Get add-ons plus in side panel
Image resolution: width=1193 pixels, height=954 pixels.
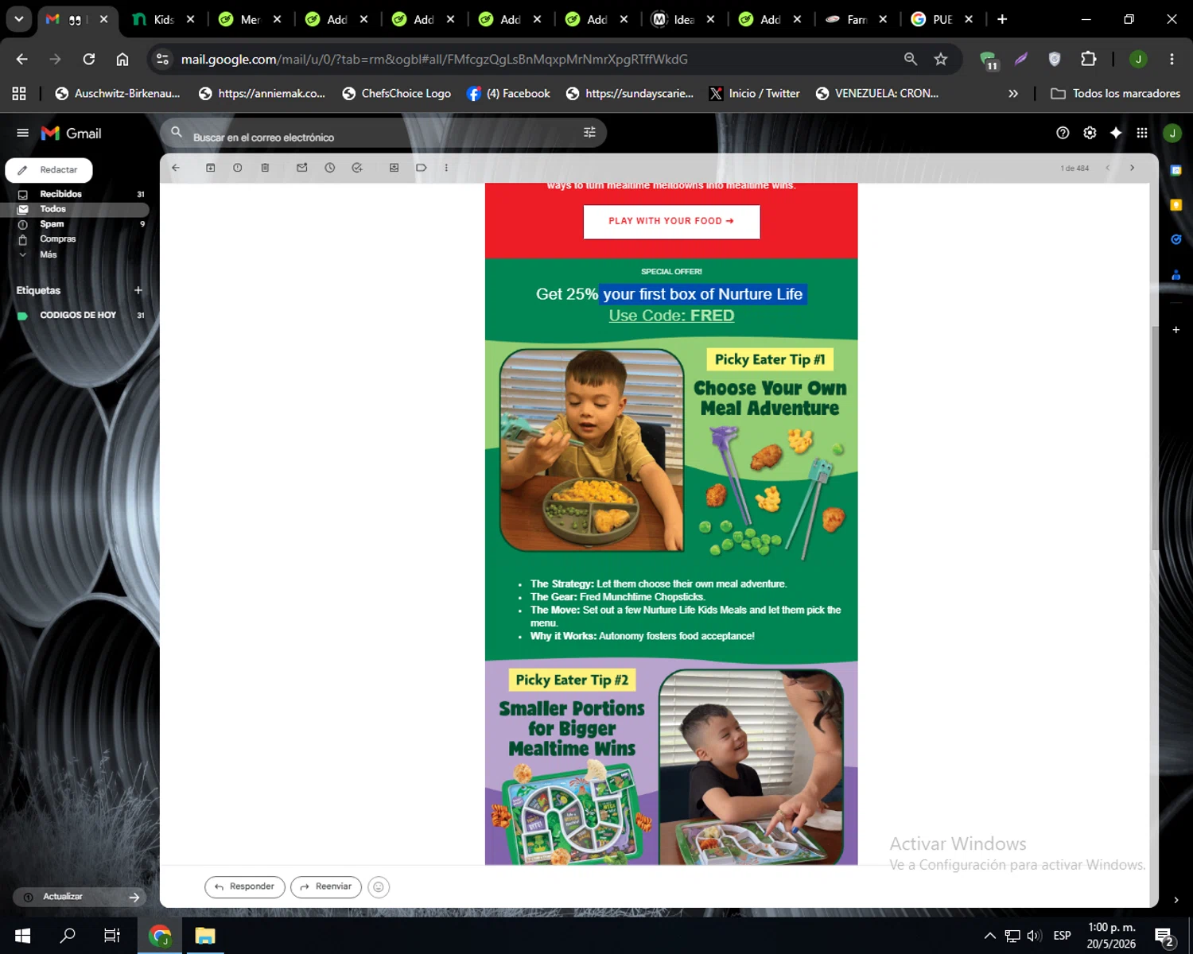pos(1176,329)
